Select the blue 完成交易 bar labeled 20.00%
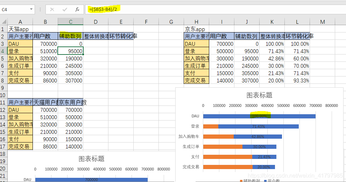Image resolution: width=346 pixels, height=182 pixels. tap(264, 167)
